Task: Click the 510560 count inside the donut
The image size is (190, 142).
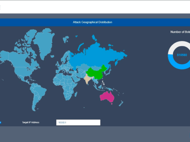Action: [182, 55]
